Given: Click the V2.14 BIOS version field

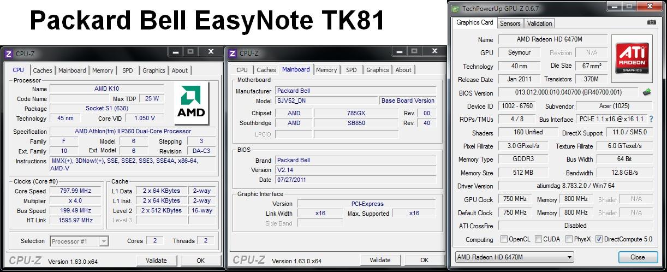Looking at the screenshot, I should (355, 170).
